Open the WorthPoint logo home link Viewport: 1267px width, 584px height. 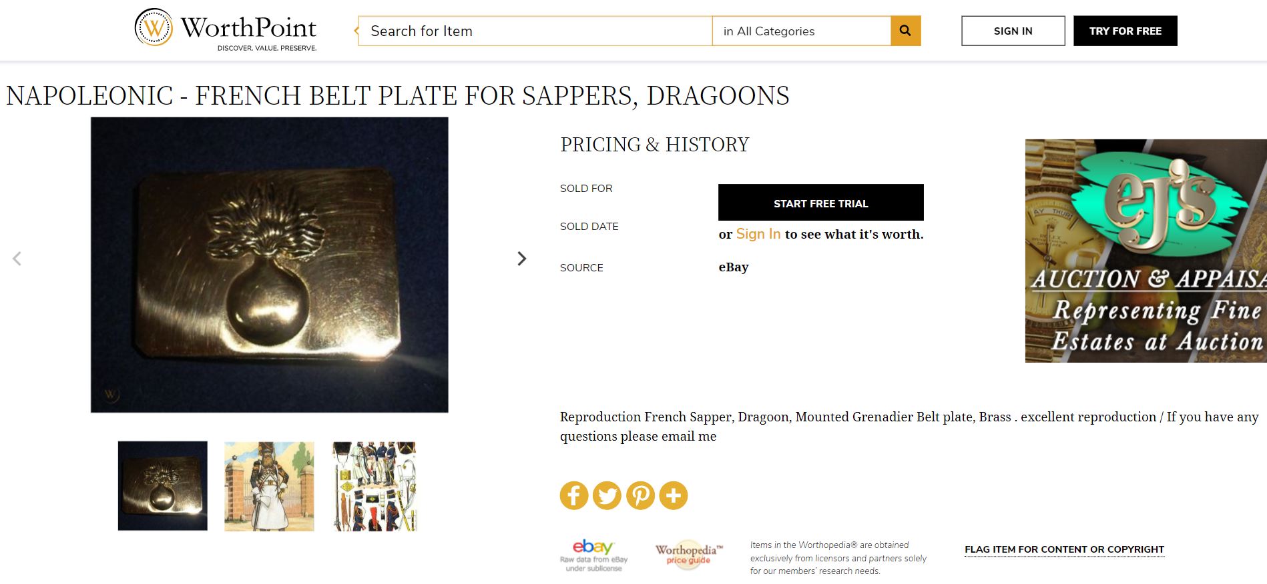click(x=226, y=29)
